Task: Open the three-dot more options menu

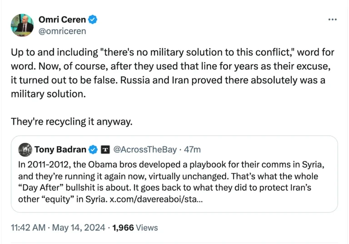Action: point(332,20)
